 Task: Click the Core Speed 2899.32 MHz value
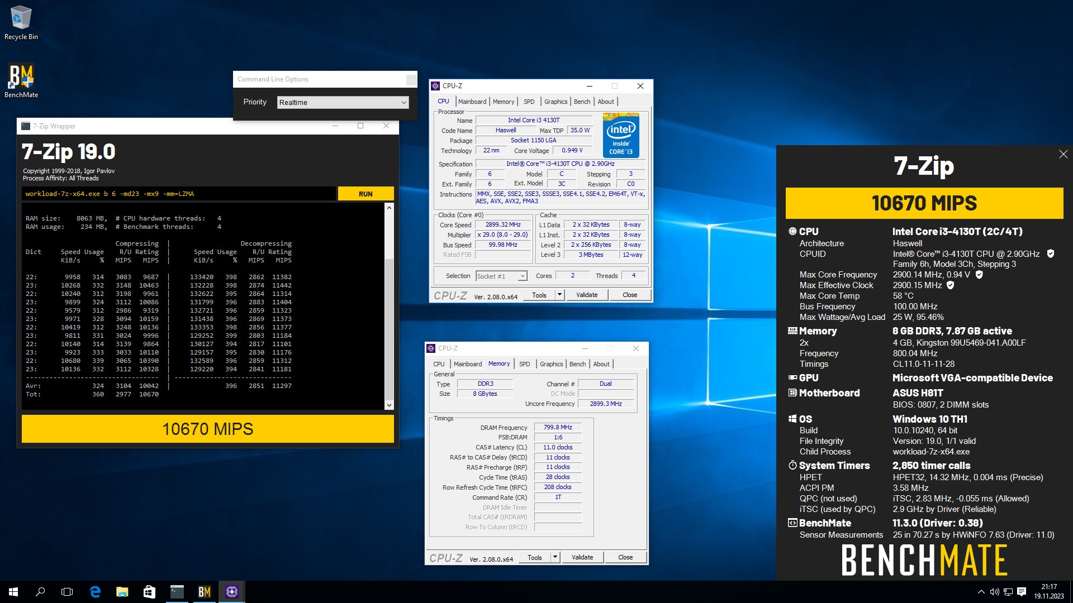pos(503,225)
